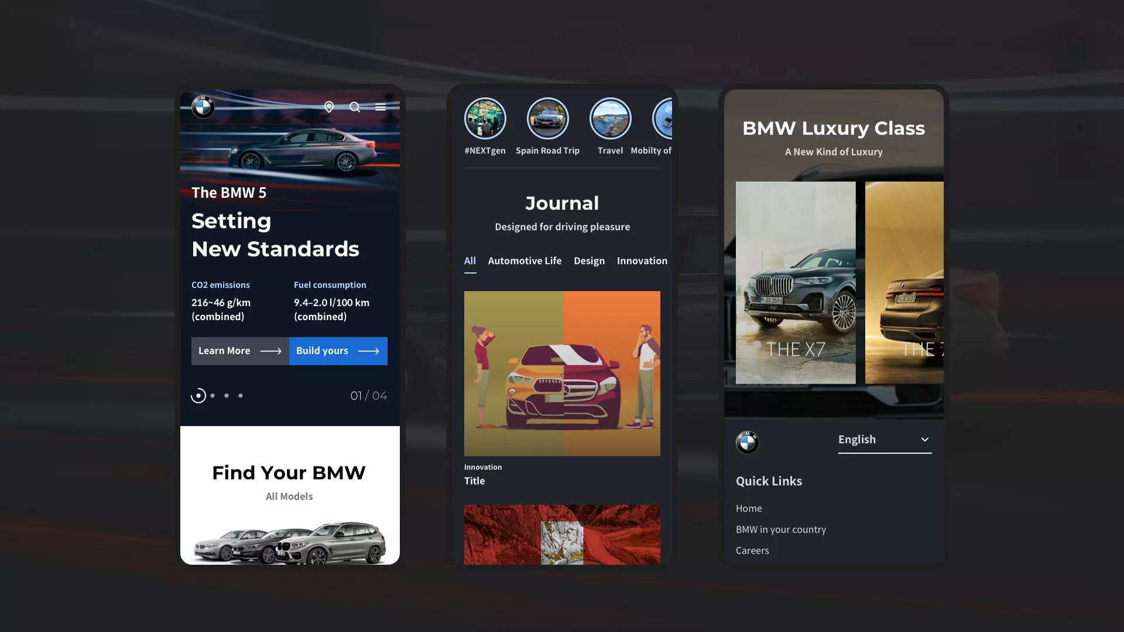Click the Learn More button
This screenshot has height=632, width=1124.
(x=240, y=351)
